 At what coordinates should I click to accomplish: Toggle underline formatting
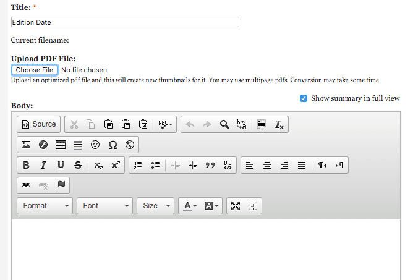tap(61, 165)
